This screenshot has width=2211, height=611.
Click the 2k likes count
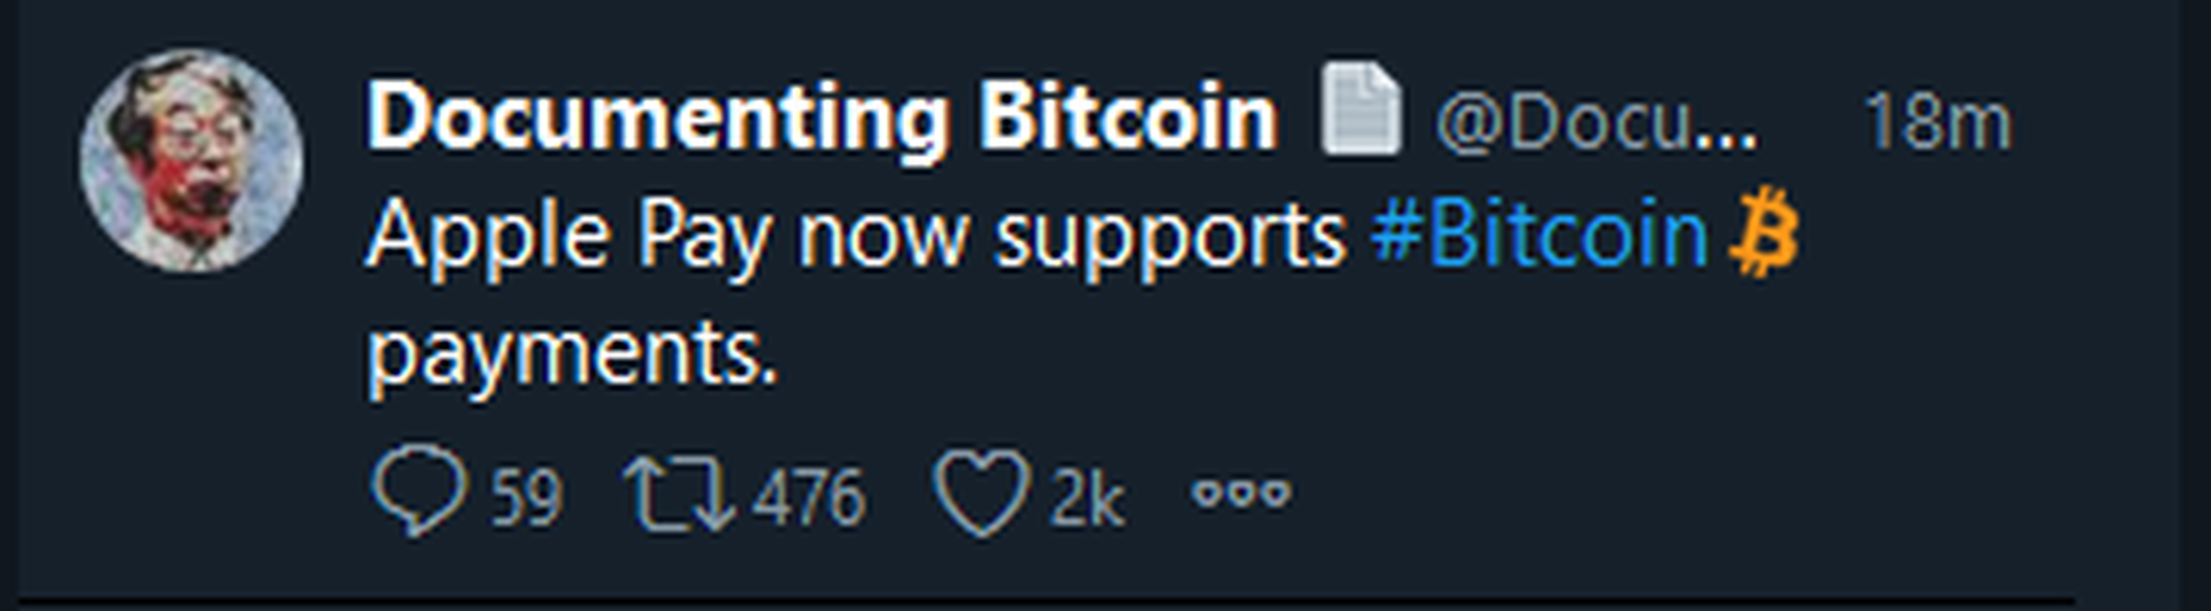click(1087, 497)
